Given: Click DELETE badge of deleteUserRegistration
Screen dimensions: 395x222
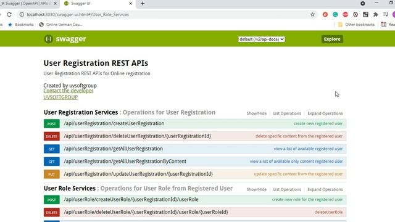Looking at the screenshot, I should click(x=52, y=136).
